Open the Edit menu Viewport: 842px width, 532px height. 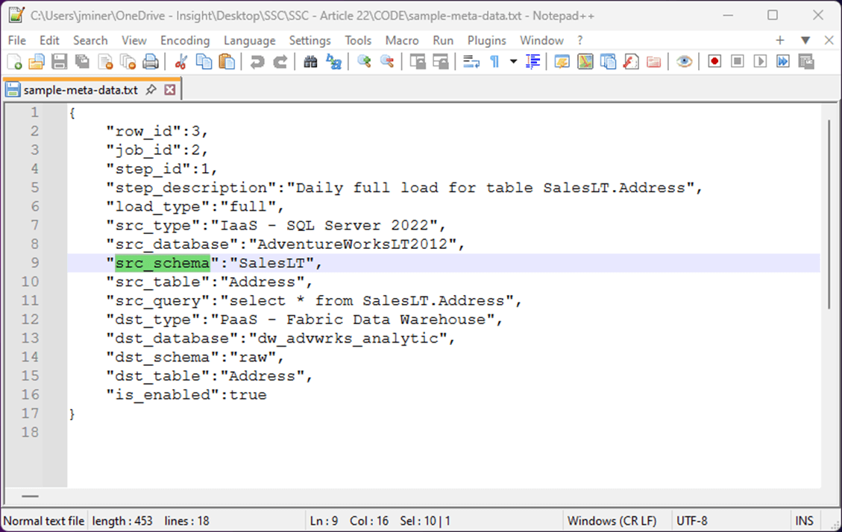click(x=49, y=41)
